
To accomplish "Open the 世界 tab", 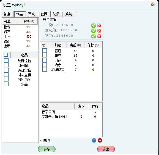I will [x=45, y=14].
